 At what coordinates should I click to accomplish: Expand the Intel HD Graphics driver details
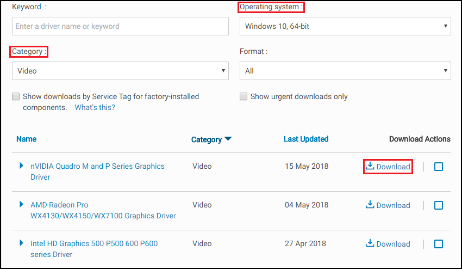(x=22, y=243)
